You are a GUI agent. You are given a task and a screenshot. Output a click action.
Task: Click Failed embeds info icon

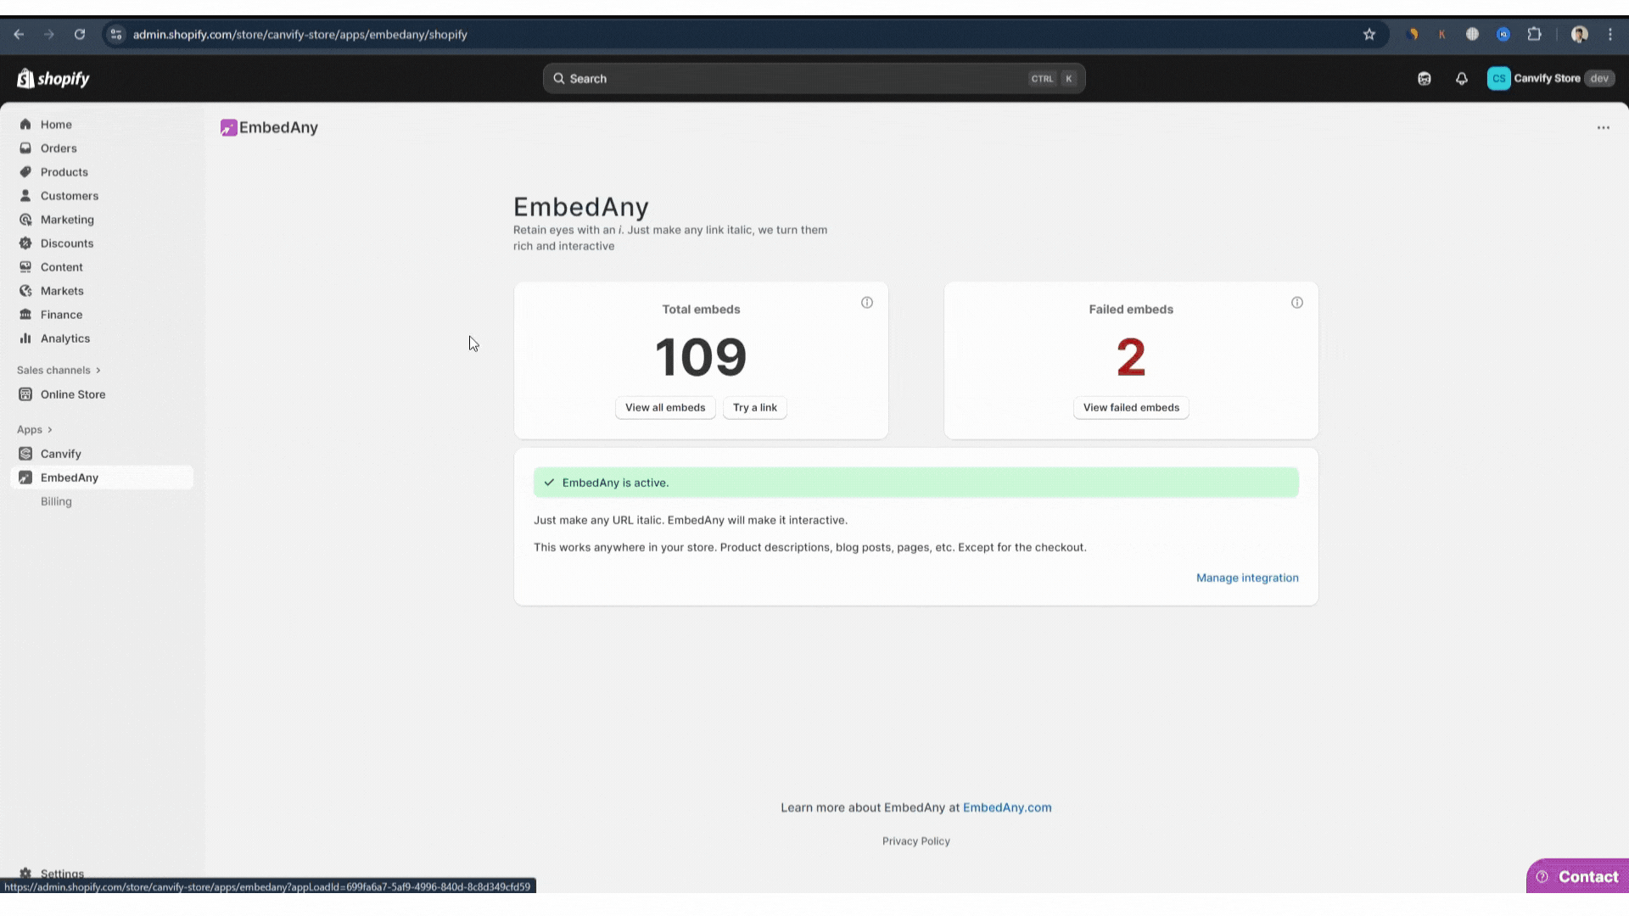(x=1297, y=303)
